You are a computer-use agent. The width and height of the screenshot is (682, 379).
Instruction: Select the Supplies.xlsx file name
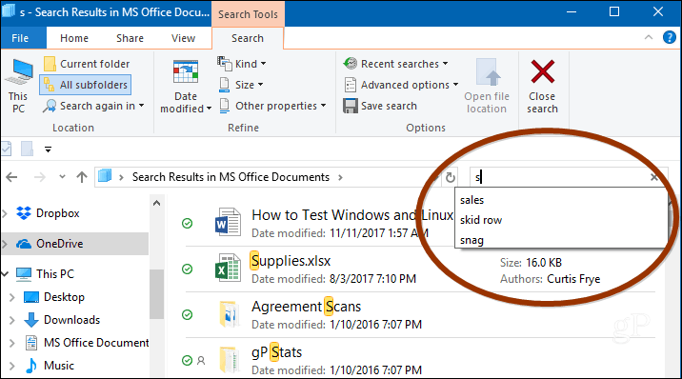291,261
